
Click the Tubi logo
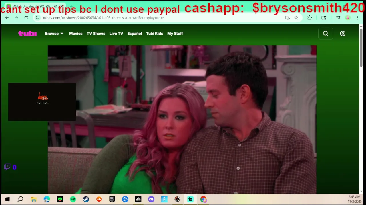(27, 34)
